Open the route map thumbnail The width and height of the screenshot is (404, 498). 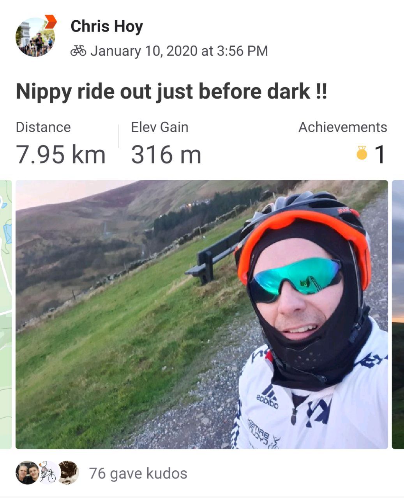pyautogui.click(x=5, y=314)
